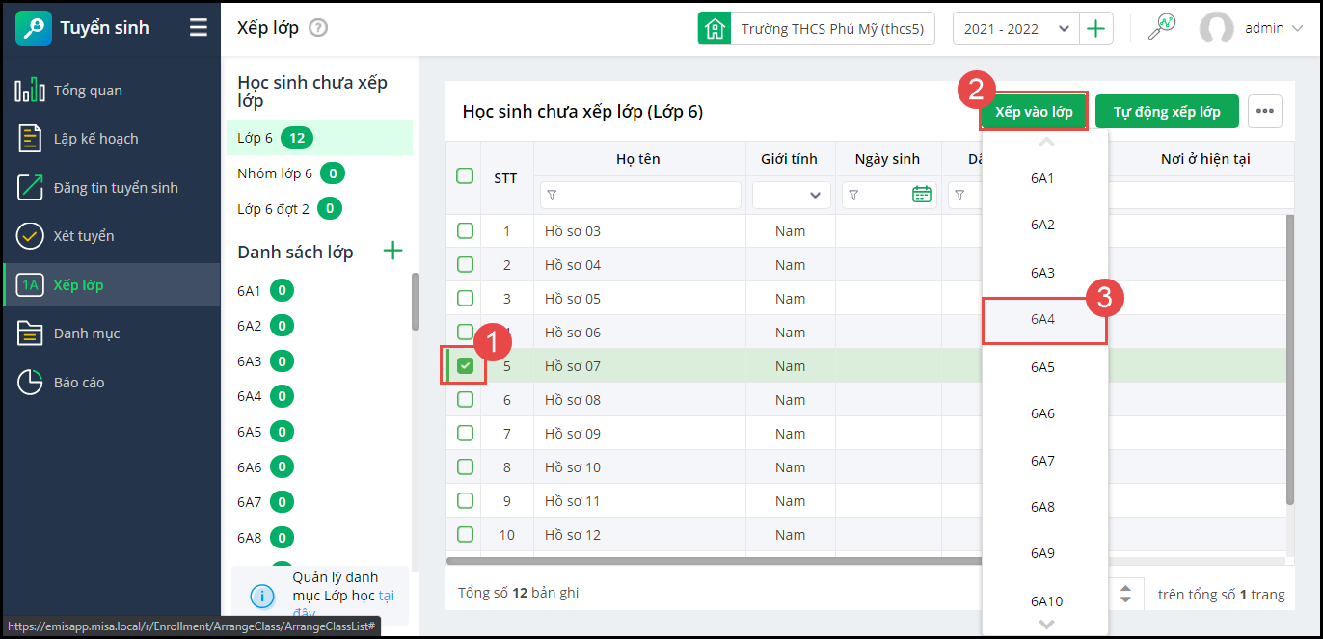Click calendar icon in Ngày sinh filter
The image size is (1323, 639).
coord(921,195)
